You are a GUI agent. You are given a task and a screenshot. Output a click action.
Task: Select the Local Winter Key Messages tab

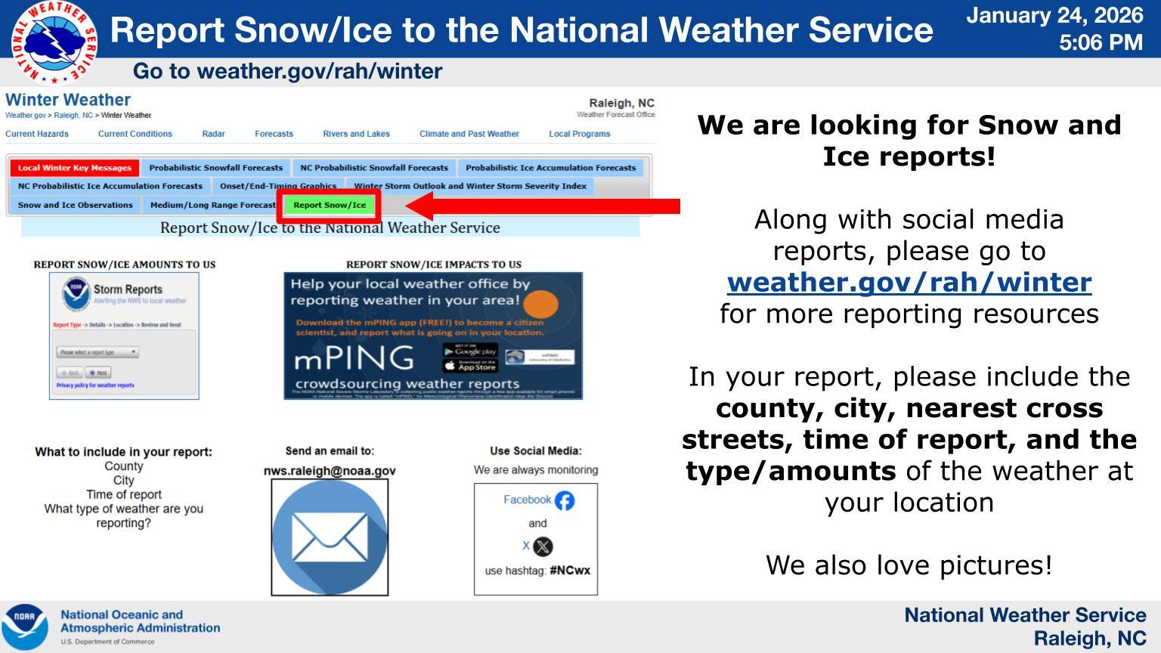point(75,168)
